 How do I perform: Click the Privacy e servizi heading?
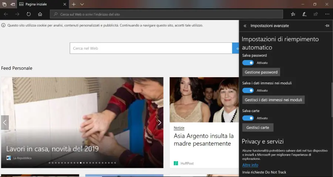click(263, 142)
